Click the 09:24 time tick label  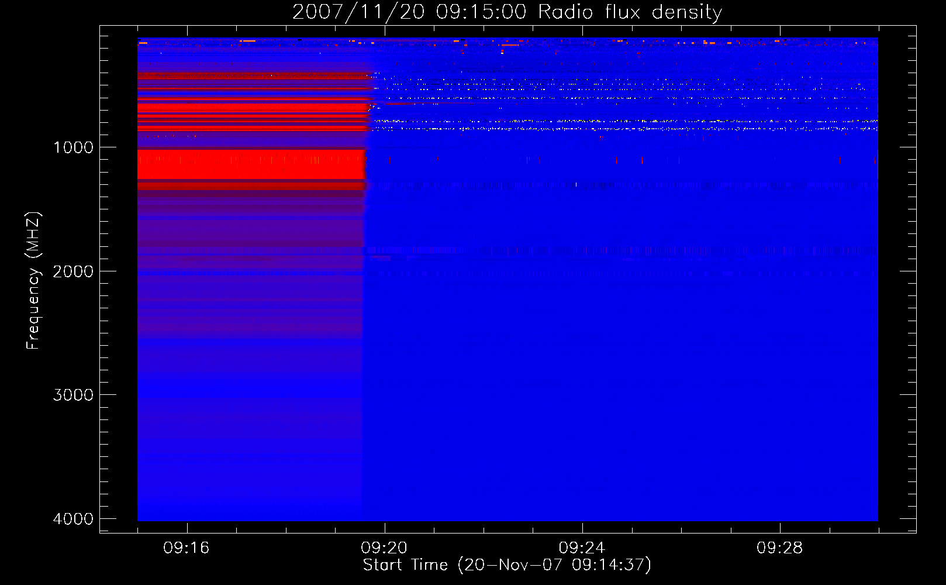coord(582,548)
